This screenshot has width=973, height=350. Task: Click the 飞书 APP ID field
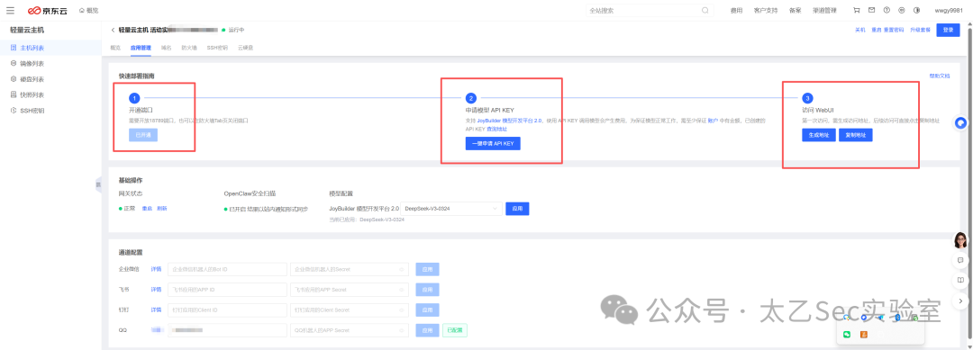227,290
